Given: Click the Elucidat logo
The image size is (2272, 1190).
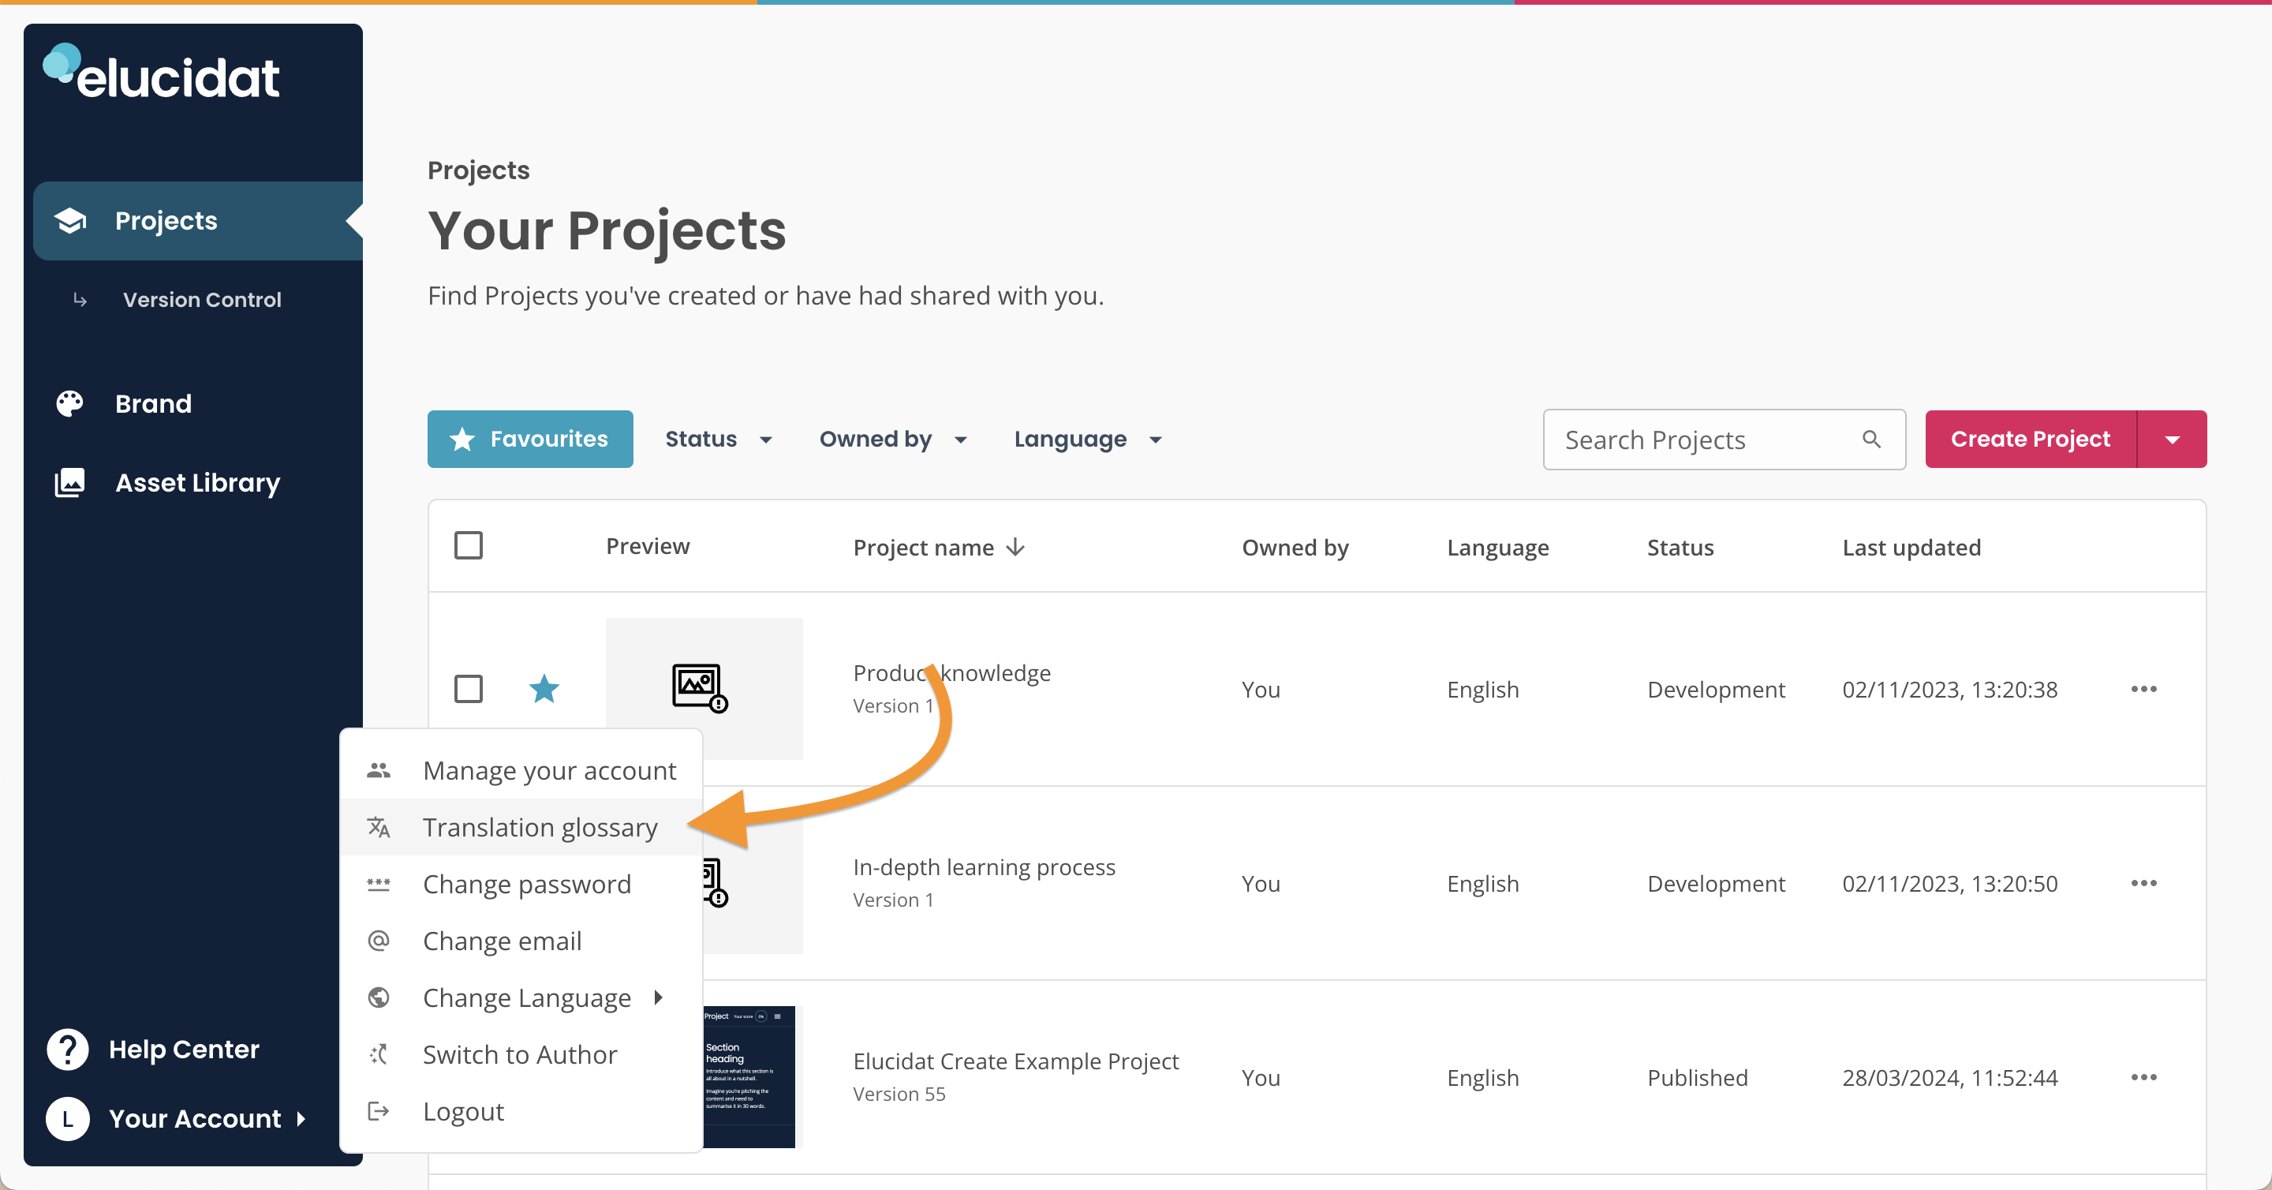Looking at the screenshot, I should [162, 73].
